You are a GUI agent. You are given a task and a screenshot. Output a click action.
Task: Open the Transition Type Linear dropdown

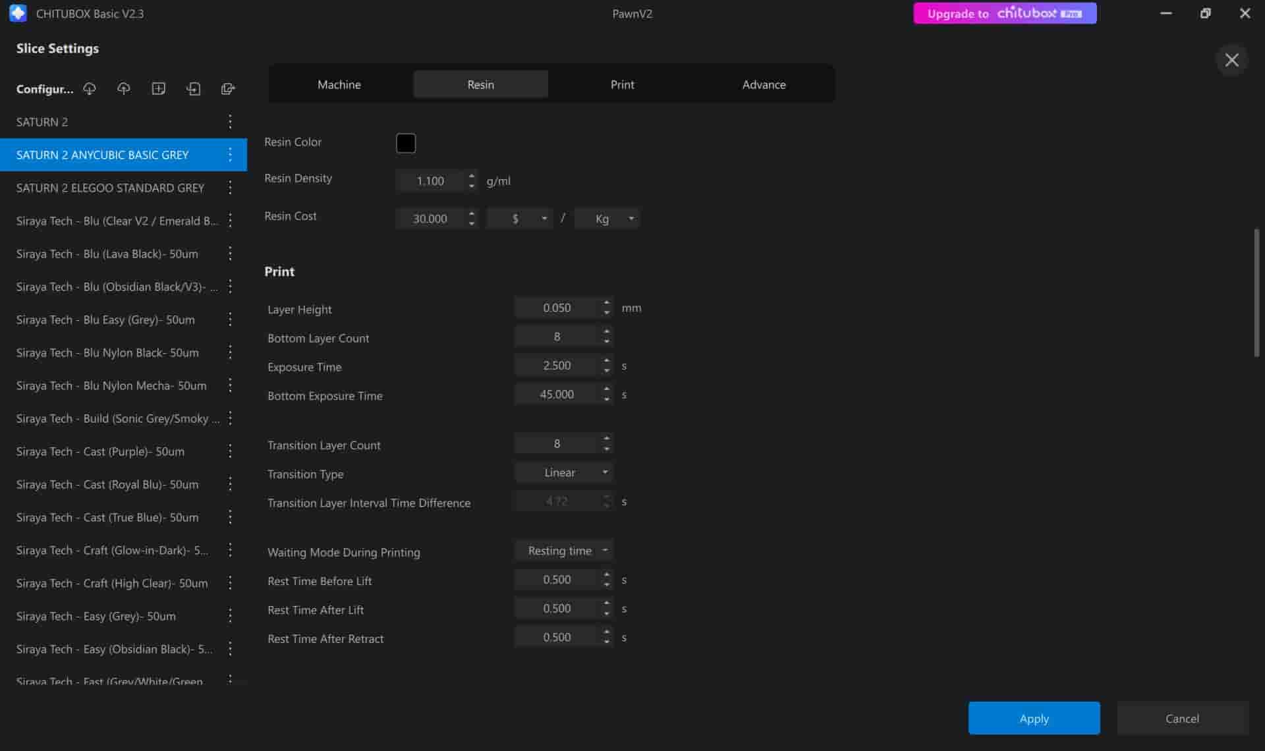563,472
